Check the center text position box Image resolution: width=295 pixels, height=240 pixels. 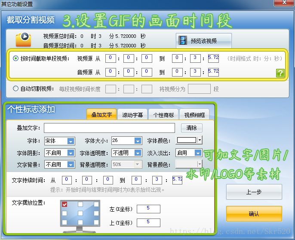pyautogui.click(x=80, y=213)
